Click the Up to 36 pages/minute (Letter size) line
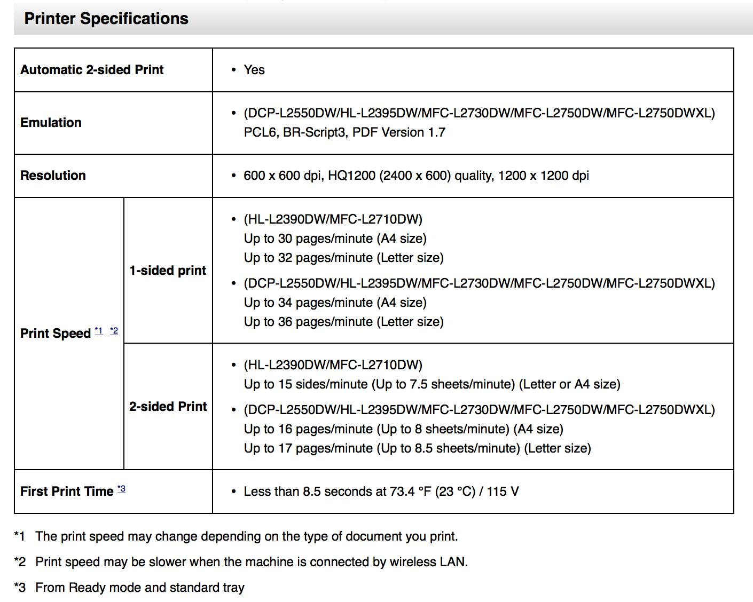 tap(343, 322)
